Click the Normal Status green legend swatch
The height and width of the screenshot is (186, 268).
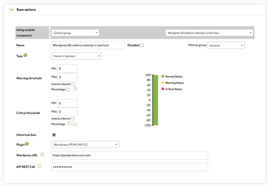coord(163,76)
